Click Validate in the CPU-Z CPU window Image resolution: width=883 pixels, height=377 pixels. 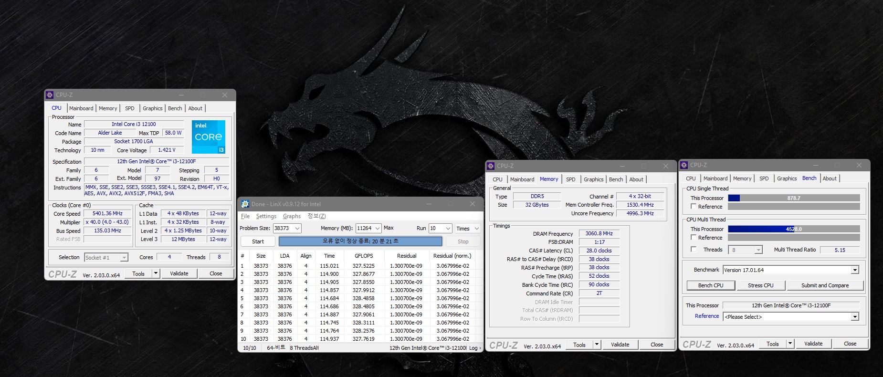(x=179, y=273)
